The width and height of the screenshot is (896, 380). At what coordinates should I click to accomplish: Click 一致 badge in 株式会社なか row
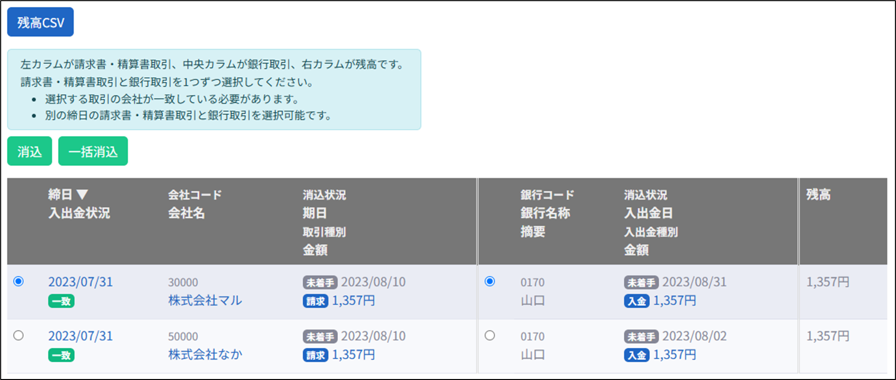click(x=61, y=355)
